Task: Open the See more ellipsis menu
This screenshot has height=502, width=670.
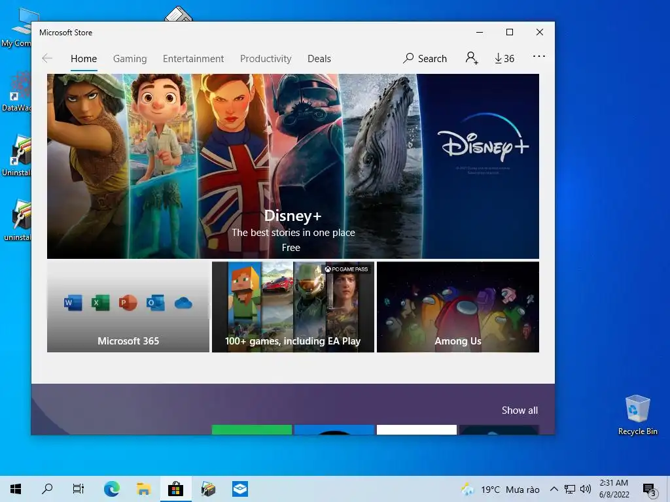Action: click(539, 56)
